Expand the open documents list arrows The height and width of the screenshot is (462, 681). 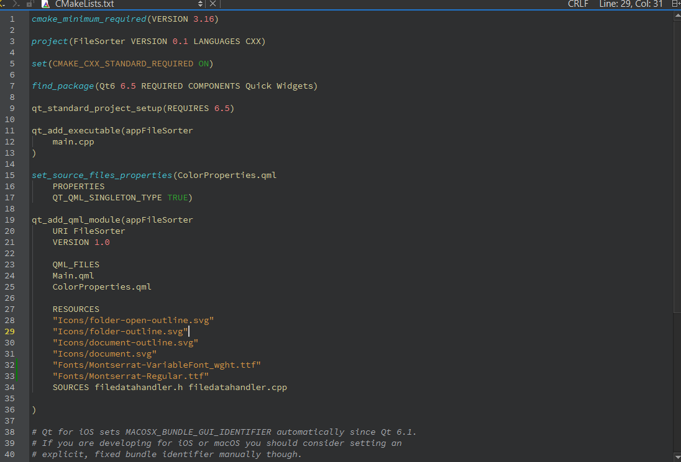(200, 4)
